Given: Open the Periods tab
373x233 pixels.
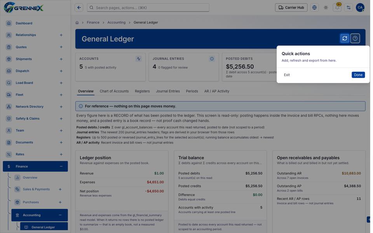Looking at the screenshot, I should 192,91.
